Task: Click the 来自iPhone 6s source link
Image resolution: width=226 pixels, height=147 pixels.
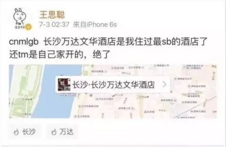Action: (x=95, y=25)
